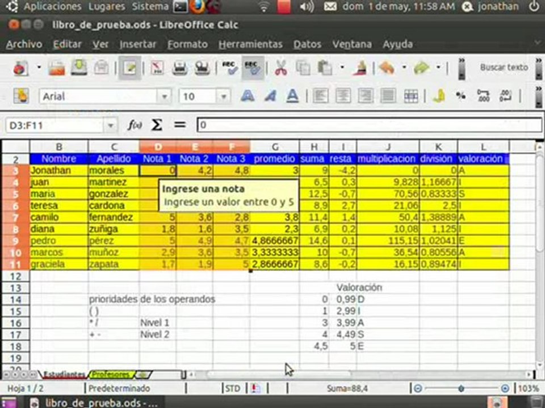Toggle bold formatting
The height and width of the screenshot is (408, 545).
247,96
